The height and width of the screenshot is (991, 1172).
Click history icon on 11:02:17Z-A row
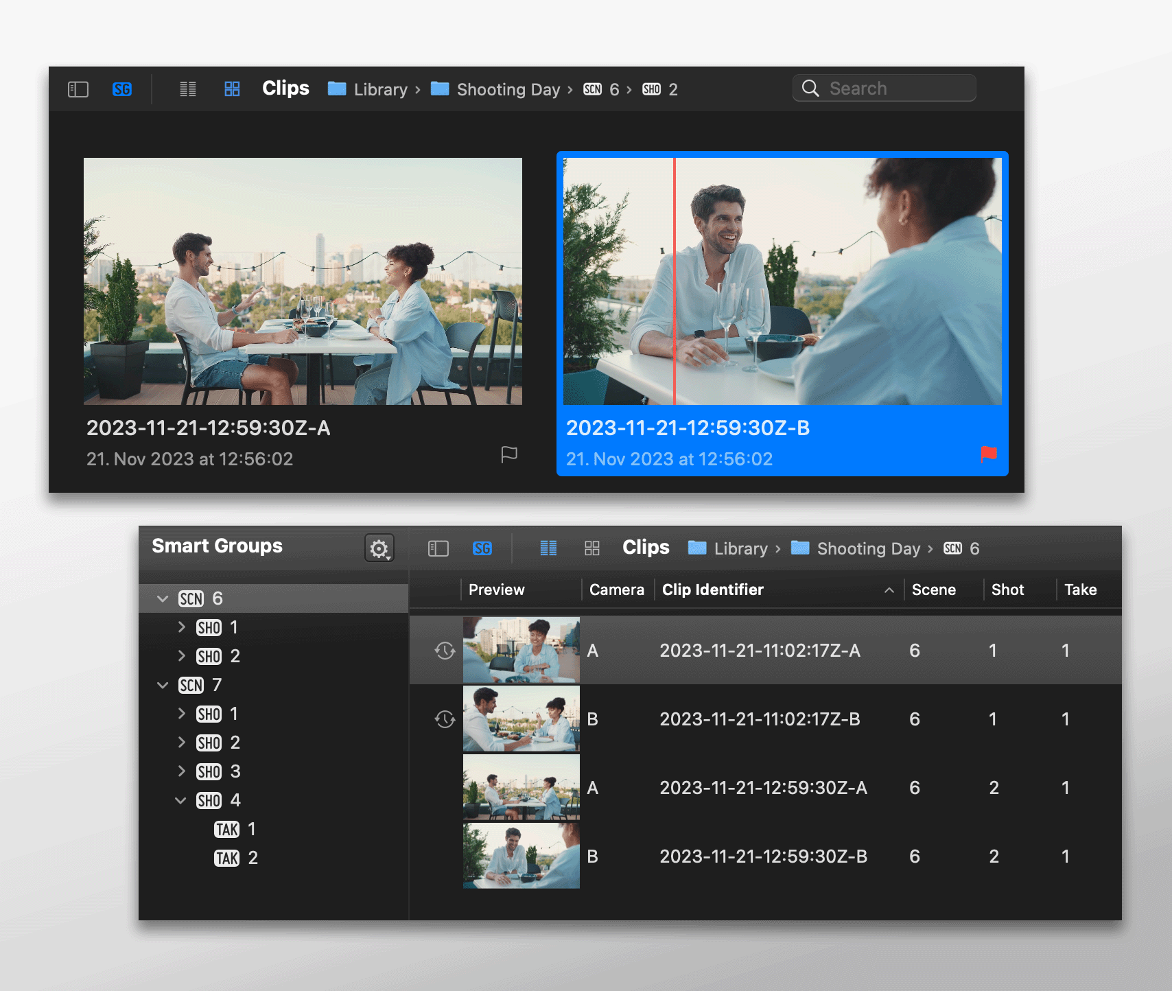click(x=445, y=651)
